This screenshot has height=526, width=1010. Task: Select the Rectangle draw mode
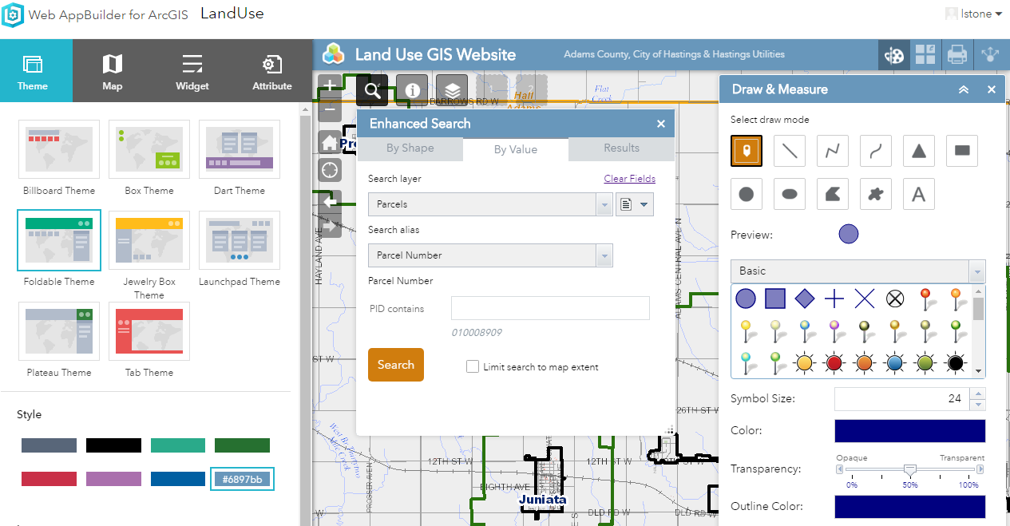pyautogui.click(x=962, y=150)
